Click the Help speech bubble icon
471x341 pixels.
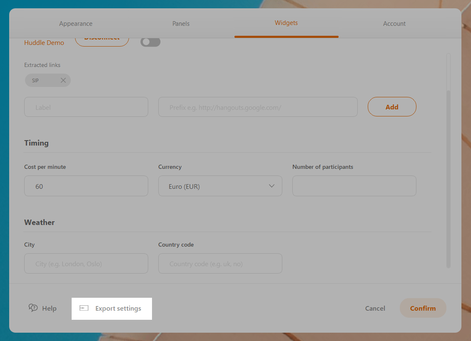[x=33, y=308]
